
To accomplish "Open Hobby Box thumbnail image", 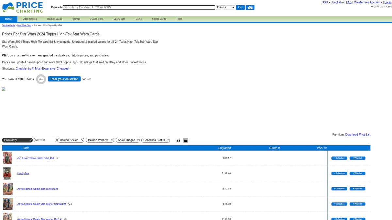I will (x=7, y=173).
